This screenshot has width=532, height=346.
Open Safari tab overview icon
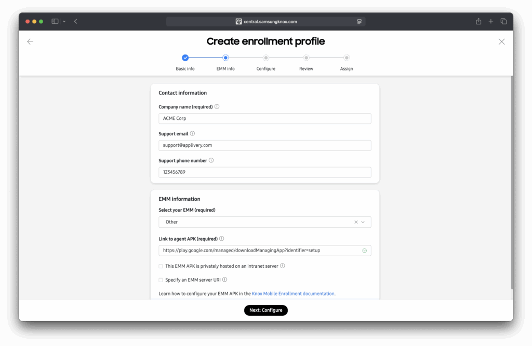coord(503,21)
